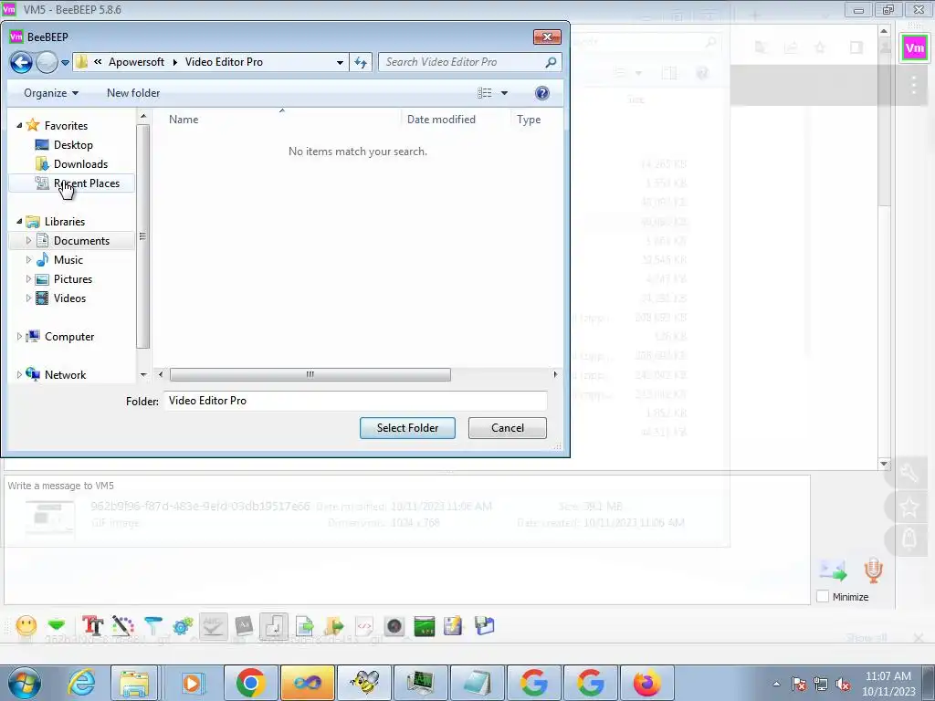Click the blue paint roller filter icon
This screenshot has width=935, height=701.
(153, 626)
